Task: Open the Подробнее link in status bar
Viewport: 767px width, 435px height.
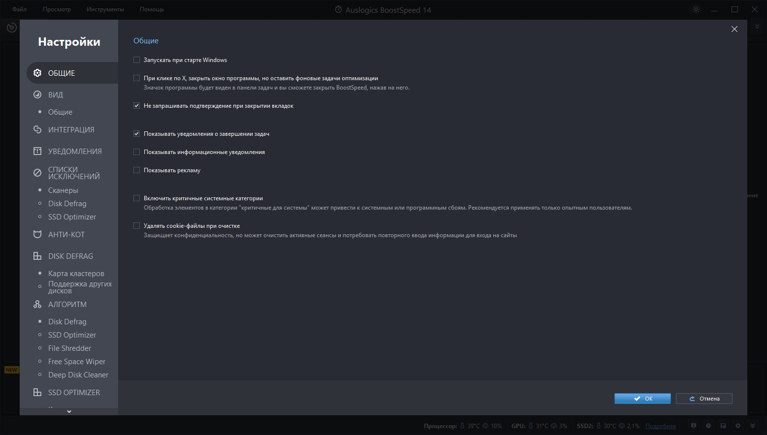Action: click(661, 426)
